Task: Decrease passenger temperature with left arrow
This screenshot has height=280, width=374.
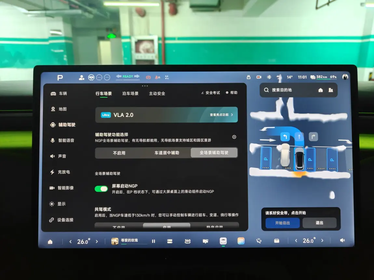Action: pos(296,241)
